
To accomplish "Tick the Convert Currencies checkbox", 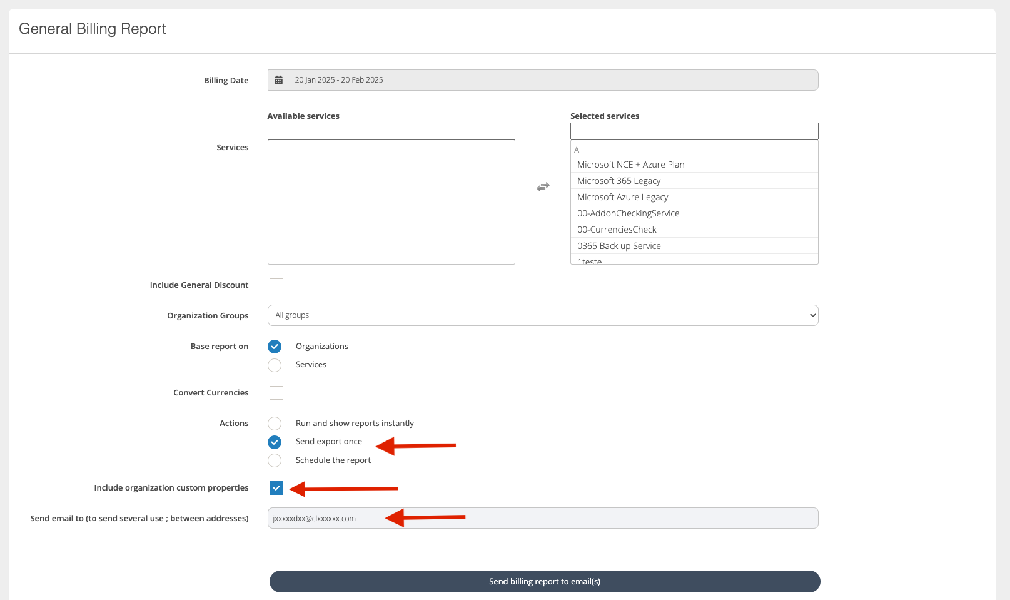I will click(276, 393).
